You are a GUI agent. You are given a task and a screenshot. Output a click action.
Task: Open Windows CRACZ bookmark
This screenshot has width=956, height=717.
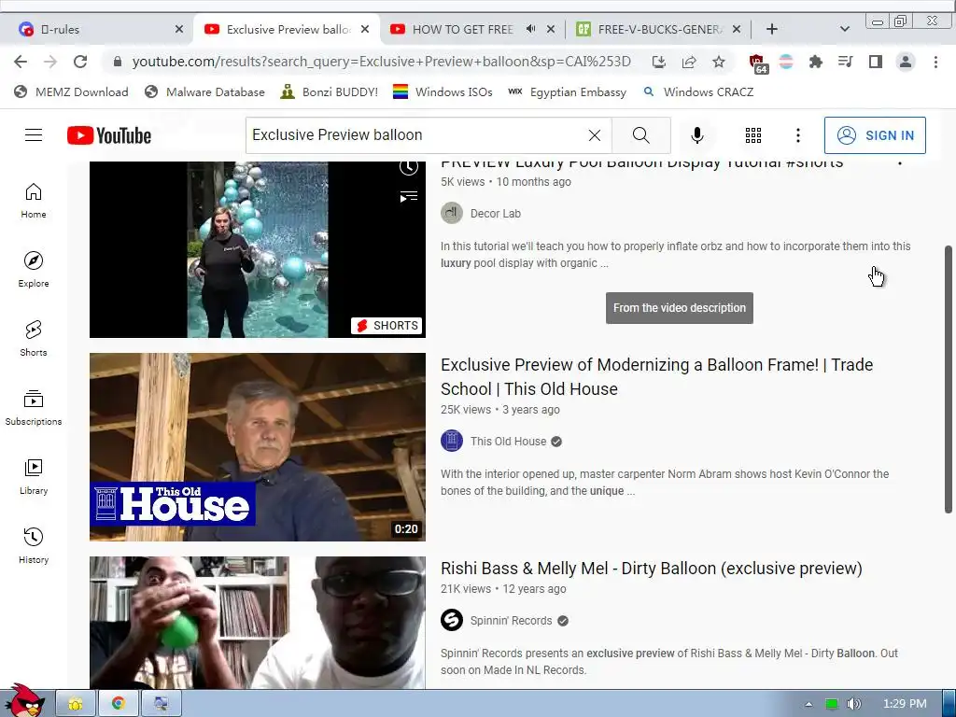698,92
